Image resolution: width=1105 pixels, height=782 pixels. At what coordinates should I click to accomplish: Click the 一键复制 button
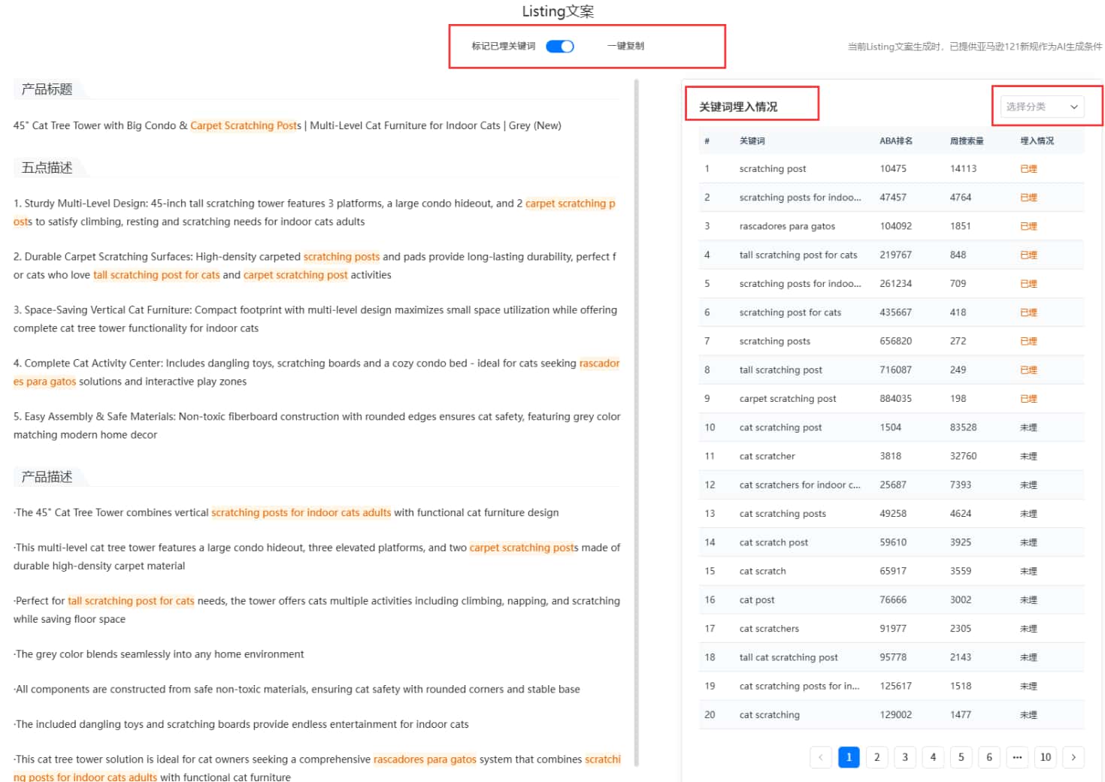[625, 47]
